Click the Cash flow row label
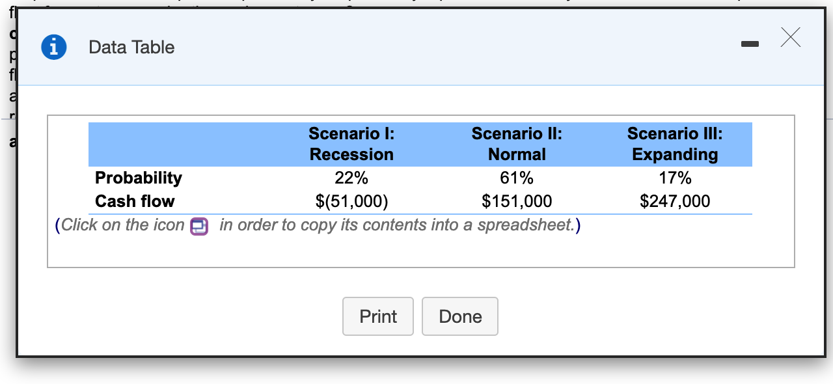 (135, 201)
